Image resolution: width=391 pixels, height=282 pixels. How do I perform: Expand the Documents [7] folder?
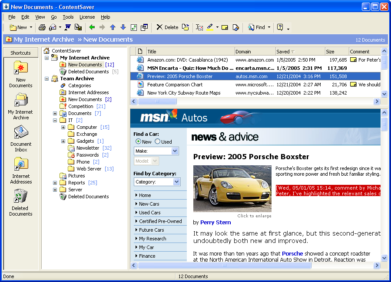pos(55,113)
